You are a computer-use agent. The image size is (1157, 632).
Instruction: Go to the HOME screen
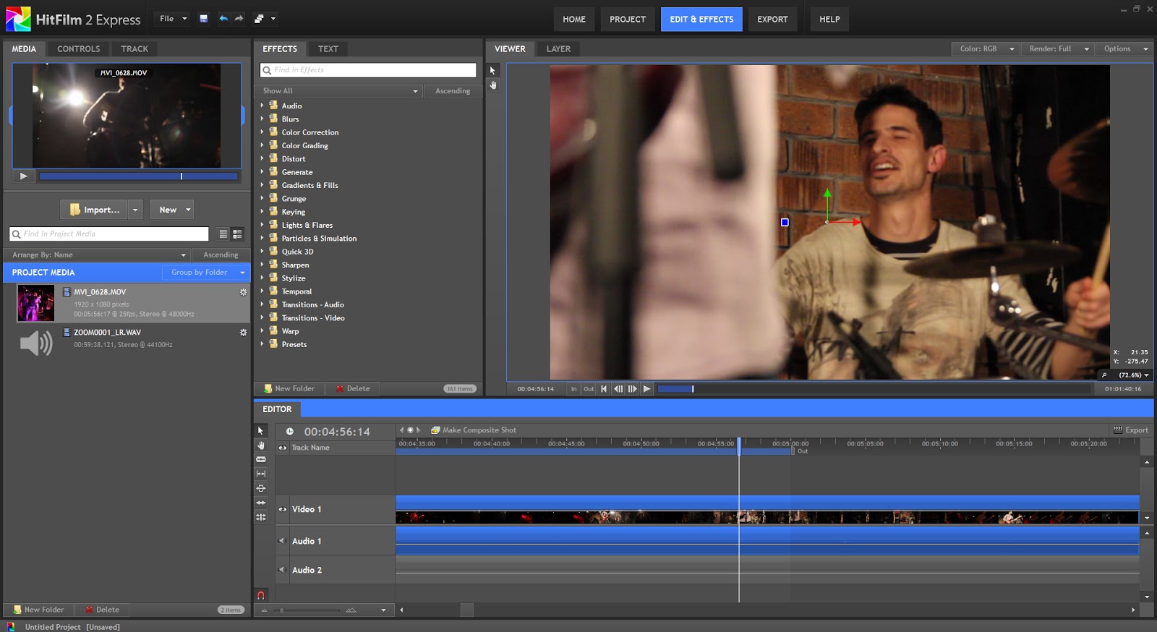pyautogui.click(x=574, y=20)
